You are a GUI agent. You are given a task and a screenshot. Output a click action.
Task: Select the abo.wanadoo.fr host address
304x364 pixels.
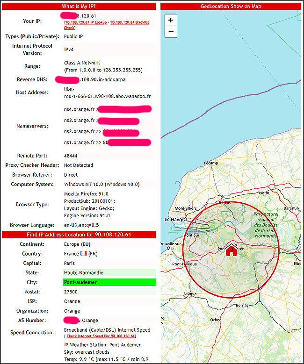[108, 93]
